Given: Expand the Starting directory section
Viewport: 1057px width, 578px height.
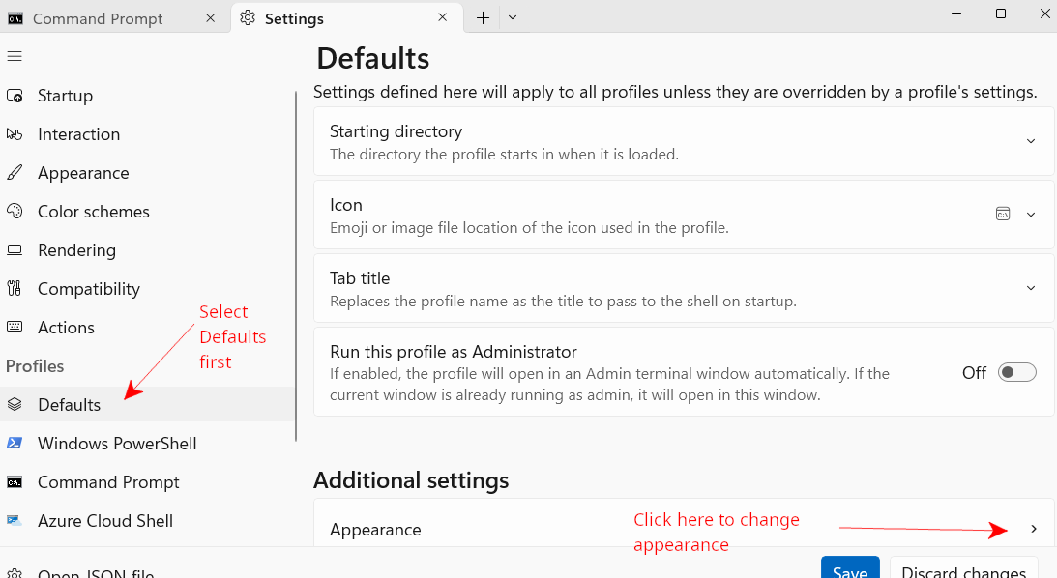Looking at the screenshot, I should pos(1031,140).
